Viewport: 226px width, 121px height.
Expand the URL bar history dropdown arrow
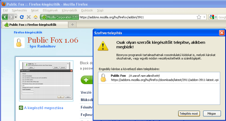tap(204, 17)
